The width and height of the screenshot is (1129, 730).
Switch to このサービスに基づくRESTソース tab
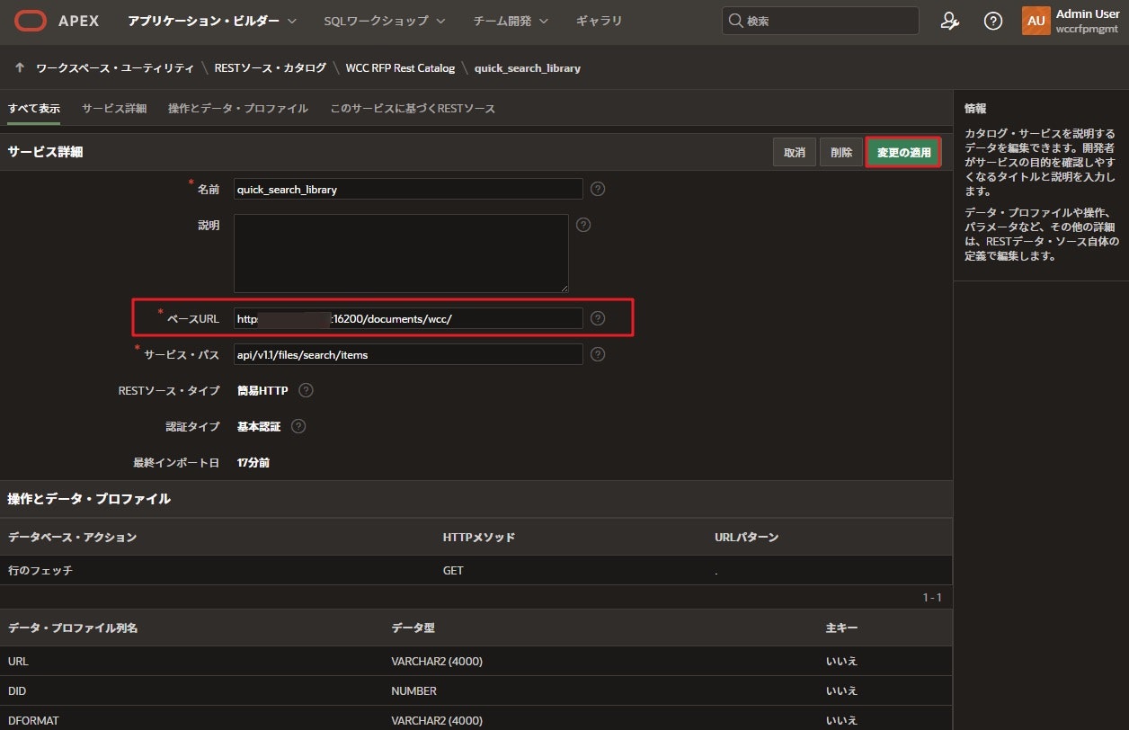(413, 108)
